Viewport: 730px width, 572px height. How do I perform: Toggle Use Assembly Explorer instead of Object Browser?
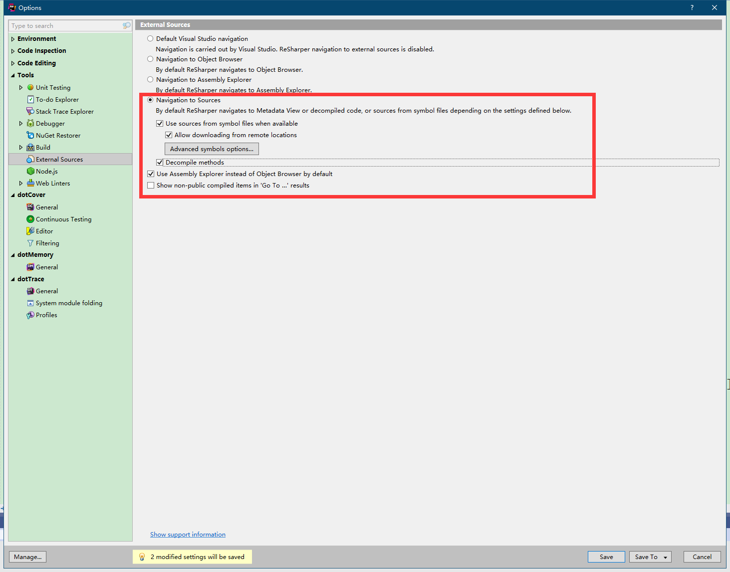[151, 174]
